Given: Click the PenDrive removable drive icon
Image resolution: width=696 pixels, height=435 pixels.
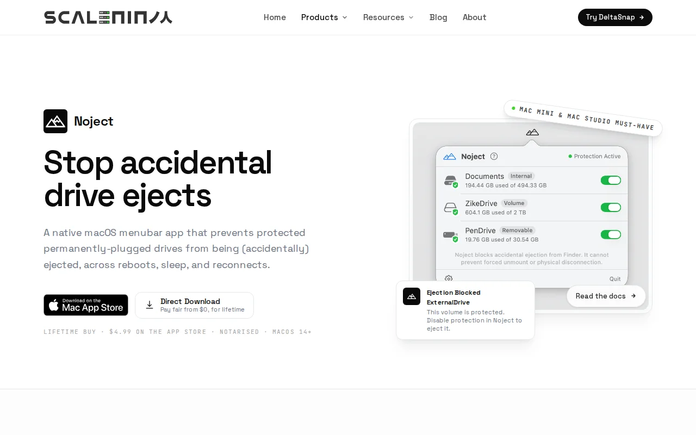Looking at the screenshot, I should pyautogui.click(x=451, y=235).
